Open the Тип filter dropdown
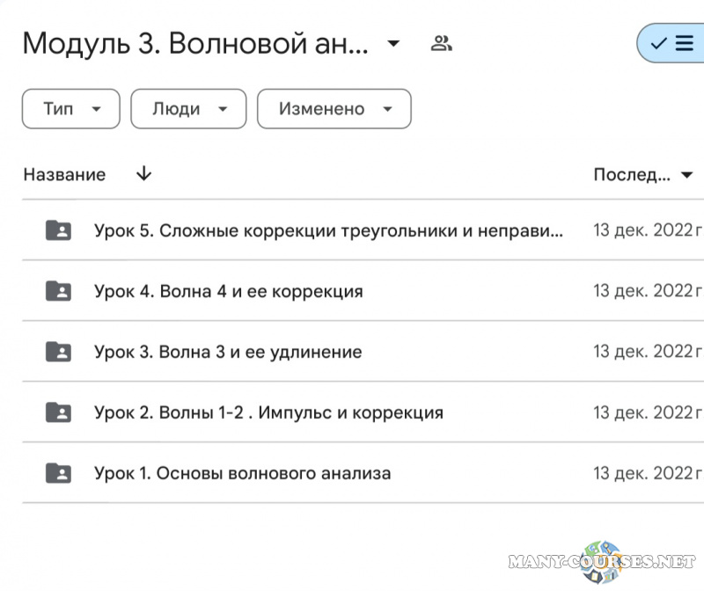704x591 pixels. pyautogui.click(x=70, y=108)
